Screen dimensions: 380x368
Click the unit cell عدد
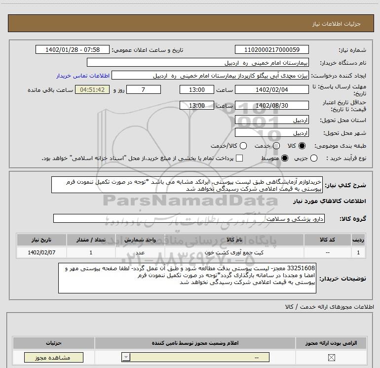[140, 252]
